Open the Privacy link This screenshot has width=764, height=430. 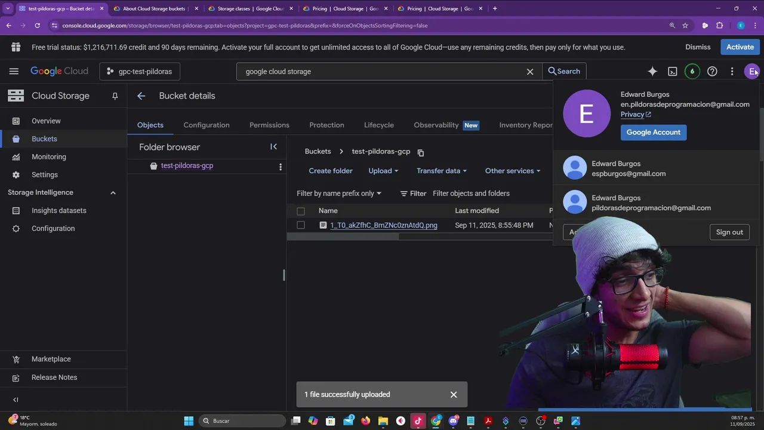point(636,114)
